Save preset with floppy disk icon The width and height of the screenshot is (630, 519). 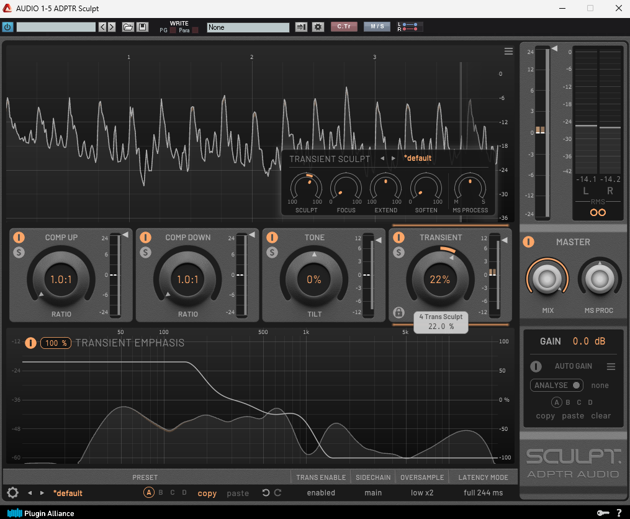pos(142,27)
